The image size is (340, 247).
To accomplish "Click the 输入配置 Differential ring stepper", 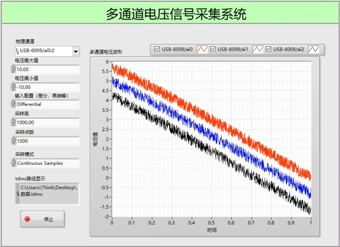I will [13, 104].
